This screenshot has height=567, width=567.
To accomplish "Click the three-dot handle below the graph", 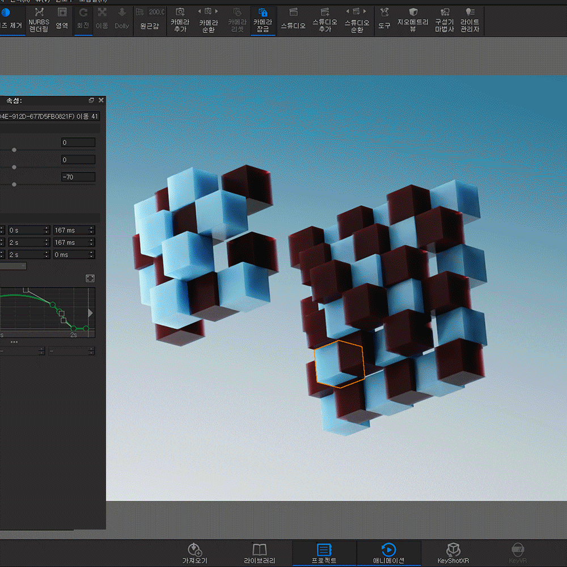I will click(14, 342).
